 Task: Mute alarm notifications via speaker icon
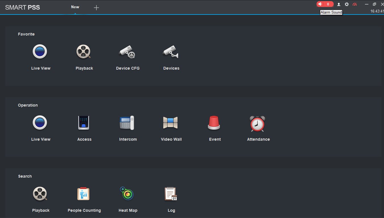coord(320,4)
